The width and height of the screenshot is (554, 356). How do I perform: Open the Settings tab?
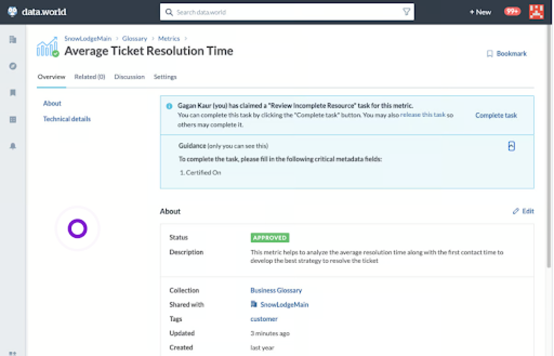pos(165,77)
